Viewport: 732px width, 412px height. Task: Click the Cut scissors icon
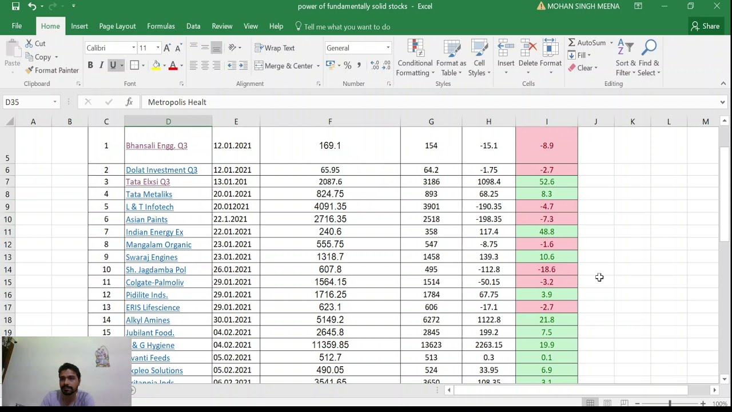pos(29,43)
